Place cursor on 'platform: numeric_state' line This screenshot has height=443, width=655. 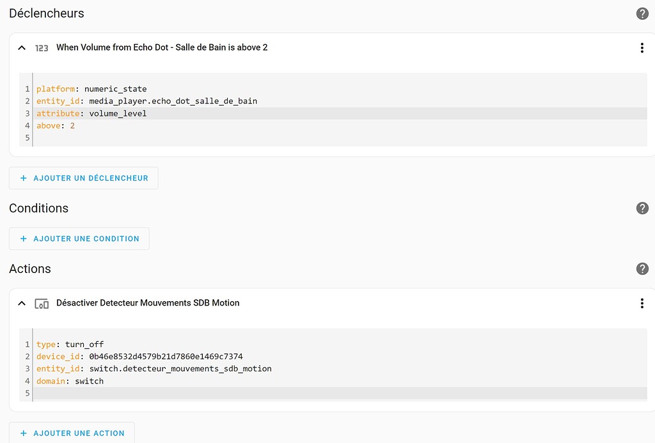point(91,89)
